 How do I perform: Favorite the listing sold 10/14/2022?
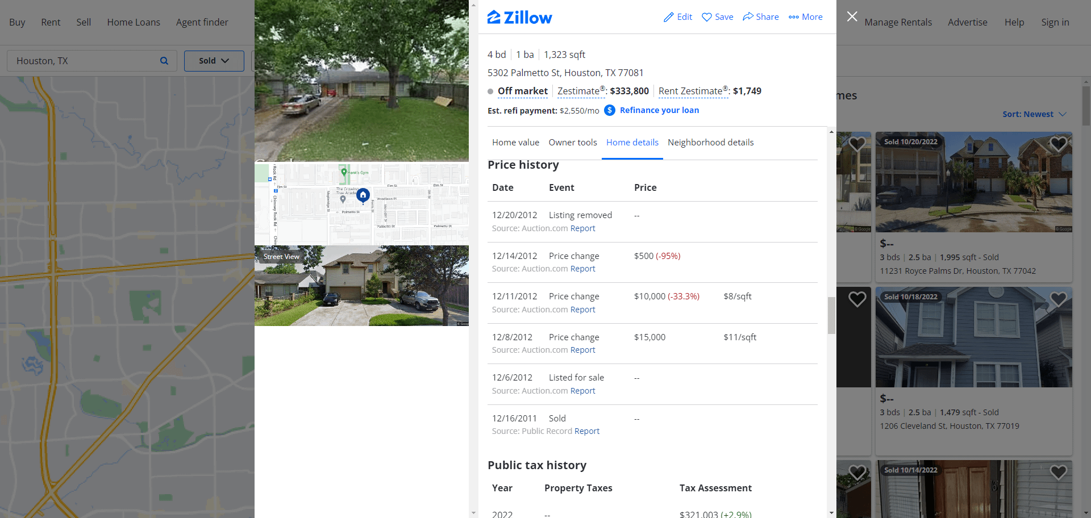point(1059,472)
